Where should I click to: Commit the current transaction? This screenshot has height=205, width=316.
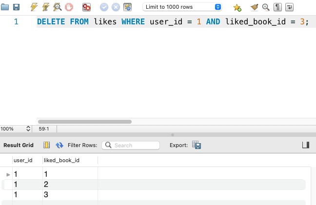coord(104,7)
